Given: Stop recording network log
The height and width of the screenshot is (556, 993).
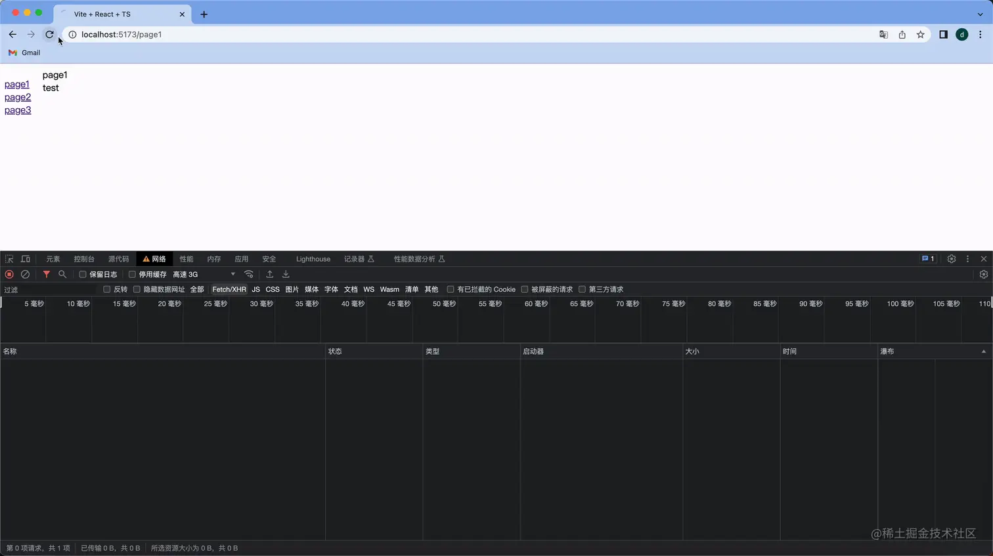Looking at the screenshot, I should click(x=9, y=275).
